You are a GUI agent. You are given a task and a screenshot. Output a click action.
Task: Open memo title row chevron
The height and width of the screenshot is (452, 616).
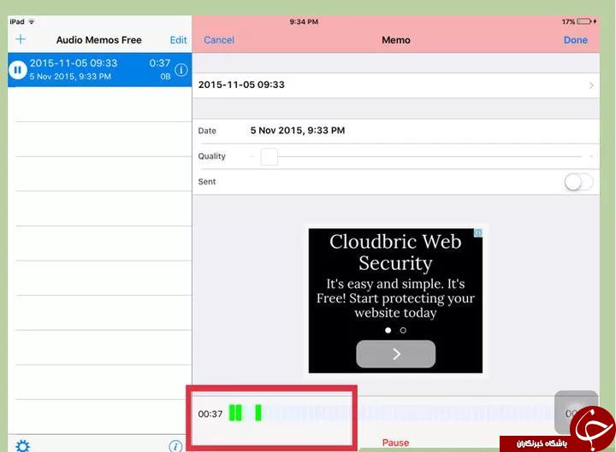591,85
